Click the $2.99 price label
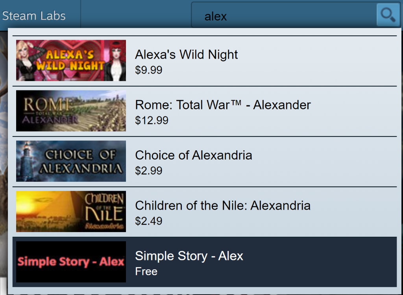The image size is (403, 295). (x=148, y=171)
